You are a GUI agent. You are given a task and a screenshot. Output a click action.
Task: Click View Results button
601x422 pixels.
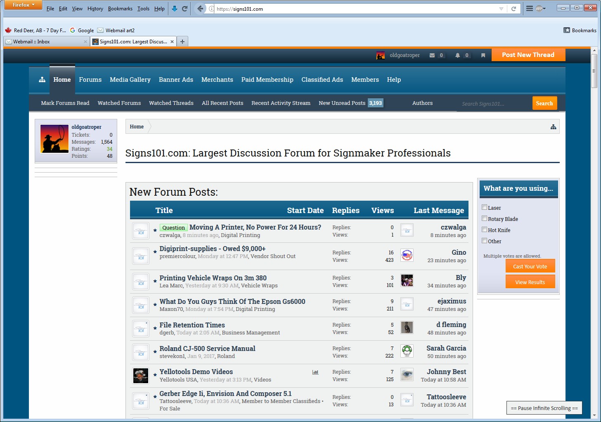point(530,282)
